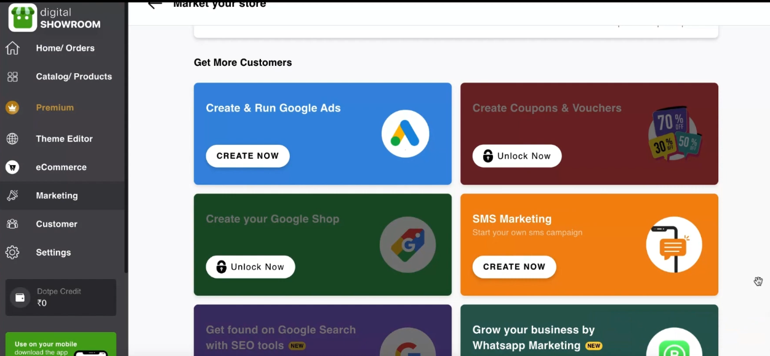Click the Customer group icon
This screenshot has height=356, width=770.
pyautogui.click(x=12, y=224)
